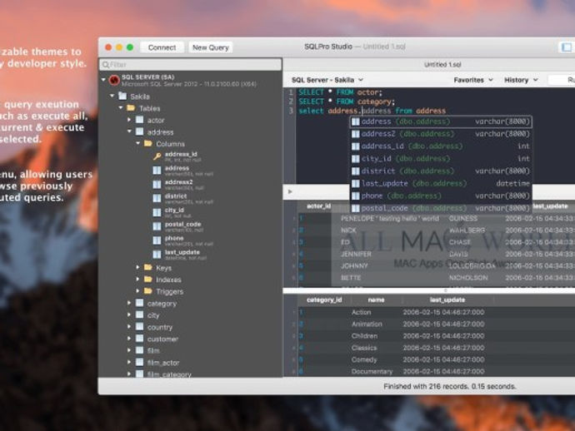The image size is (575, 431).
Task: Select address2 column icon in tree
Action: click(x=157, y=184)
